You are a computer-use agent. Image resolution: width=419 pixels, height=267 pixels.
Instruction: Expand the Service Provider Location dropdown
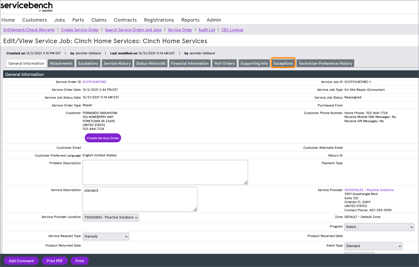(111, 217)
